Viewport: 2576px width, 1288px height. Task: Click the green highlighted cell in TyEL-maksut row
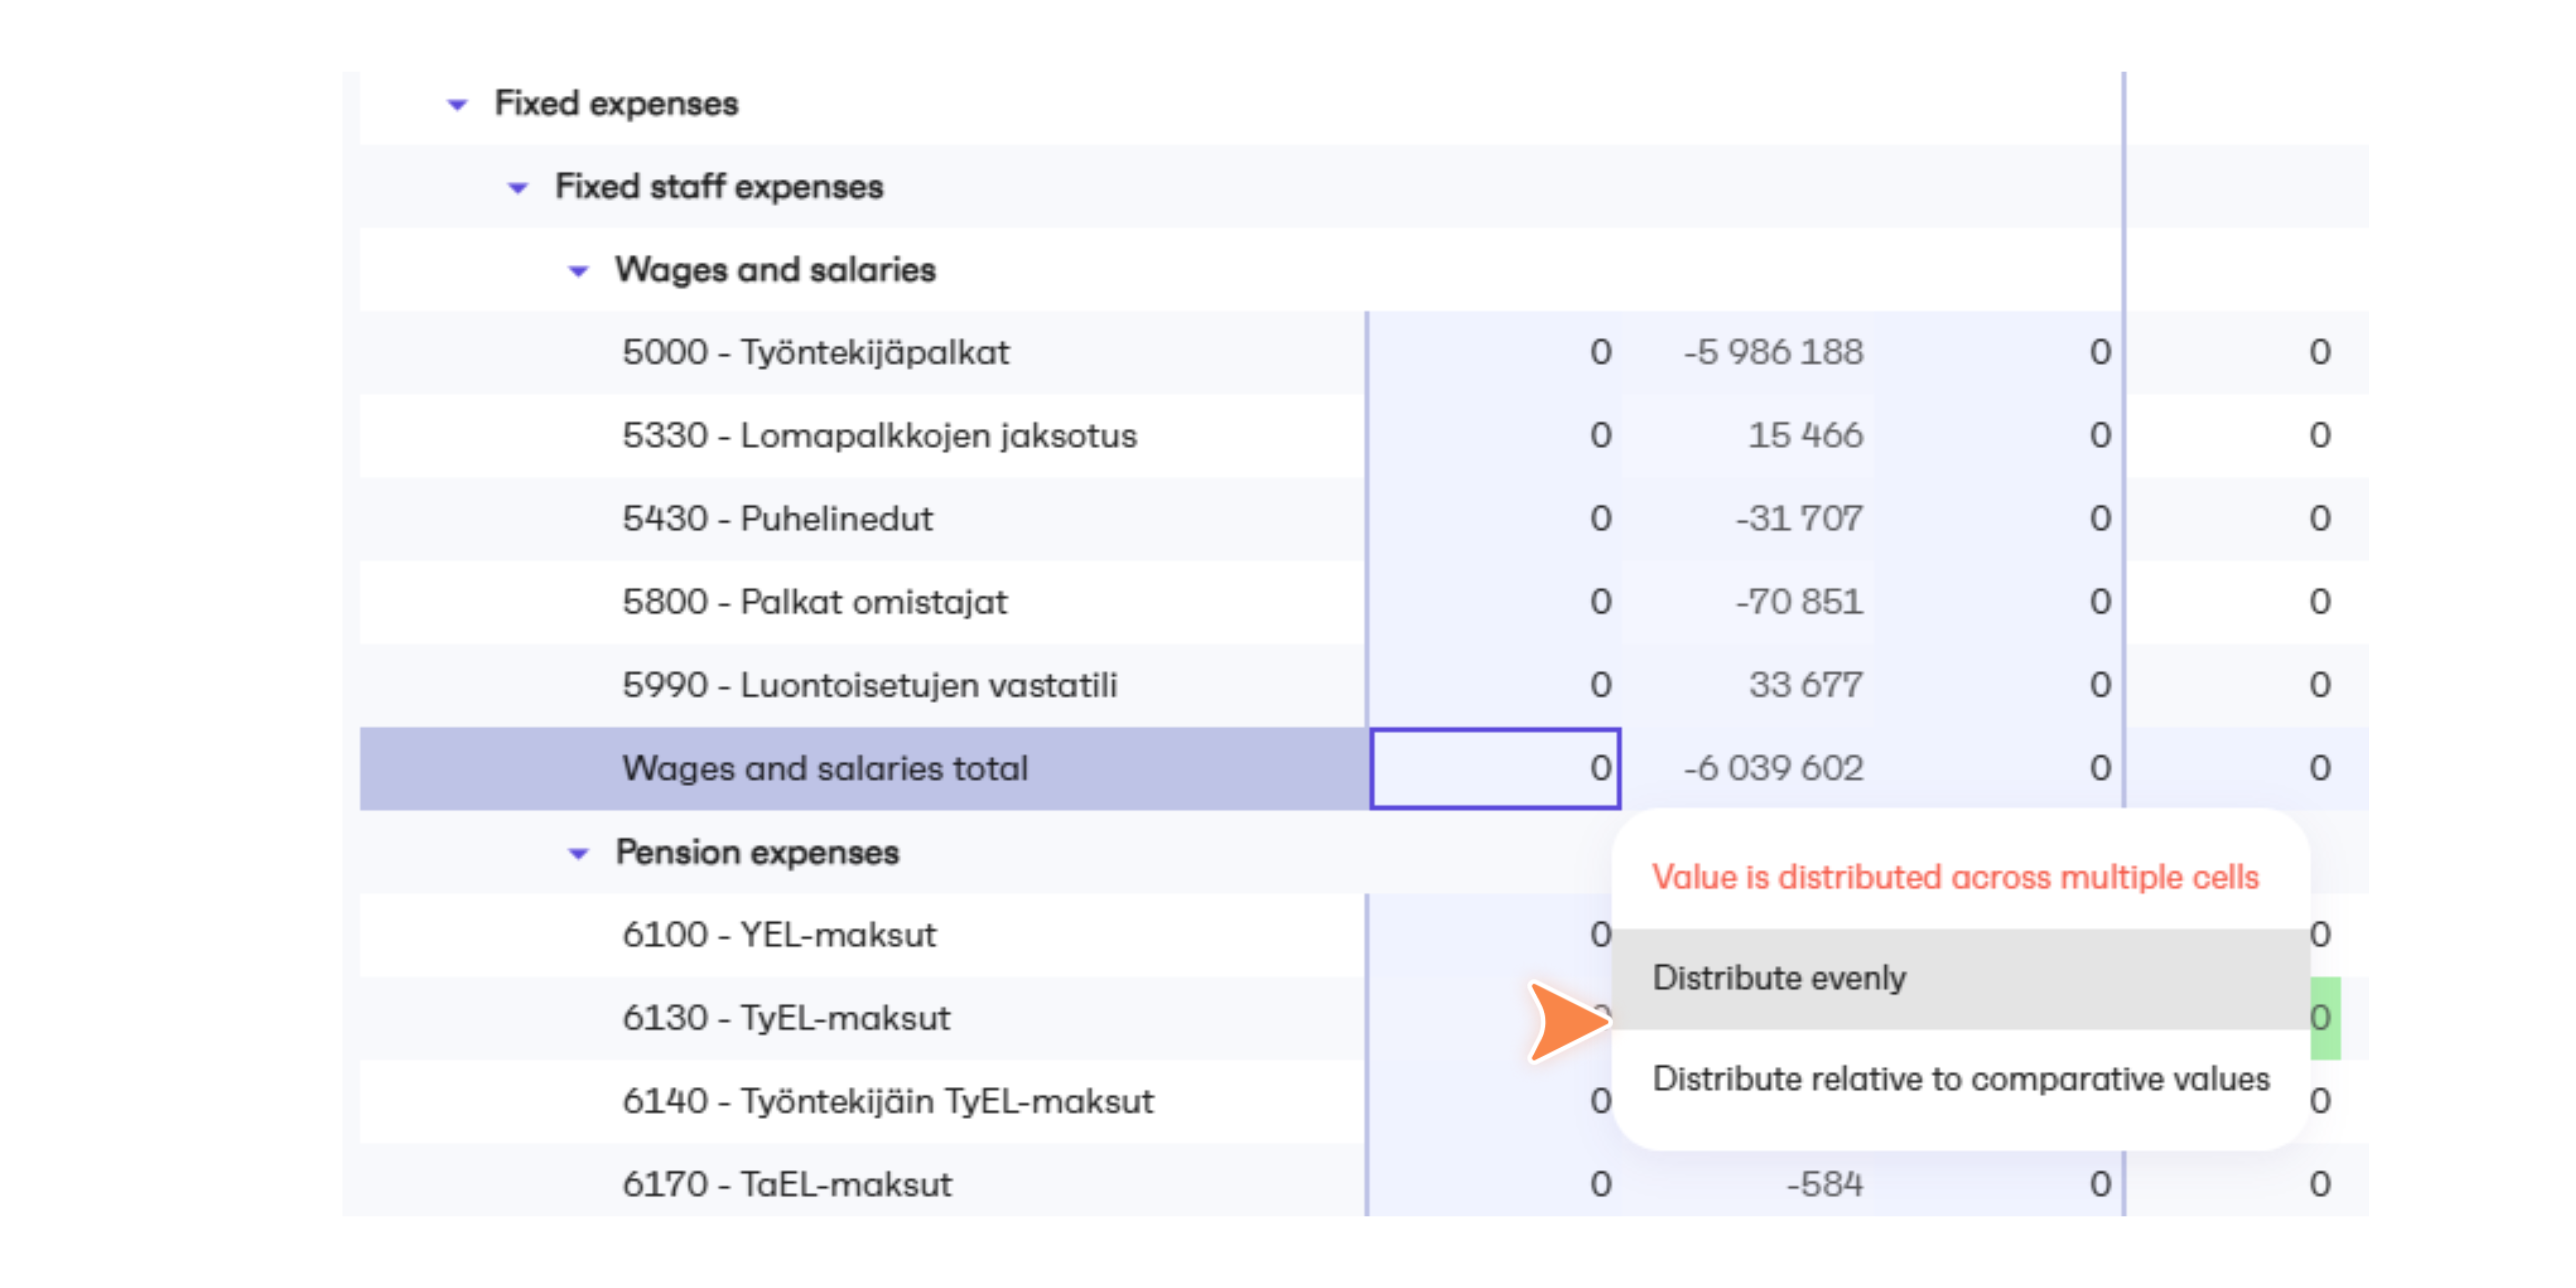[2325, 1018]
